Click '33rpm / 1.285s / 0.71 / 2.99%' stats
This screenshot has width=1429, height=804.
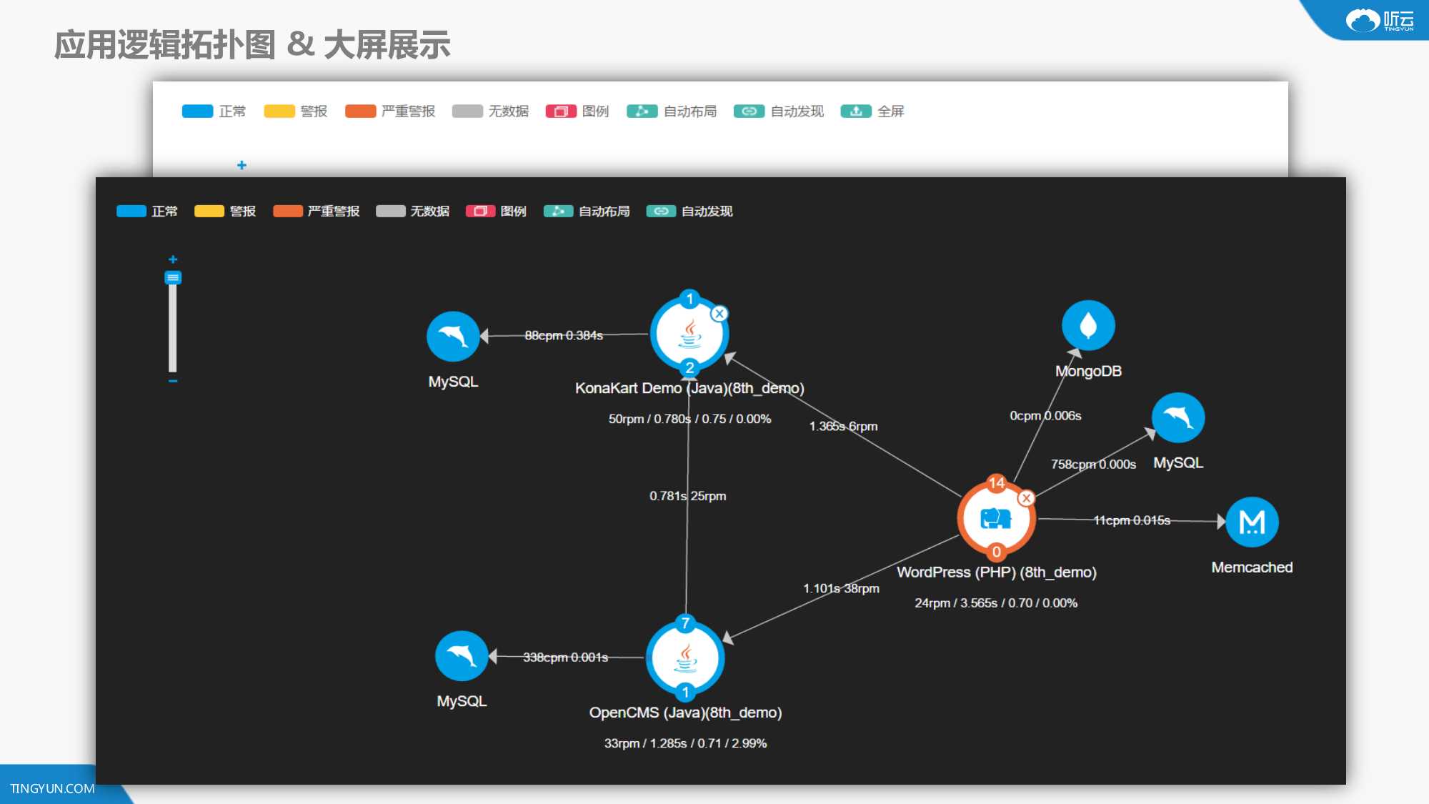click(685, 743)
